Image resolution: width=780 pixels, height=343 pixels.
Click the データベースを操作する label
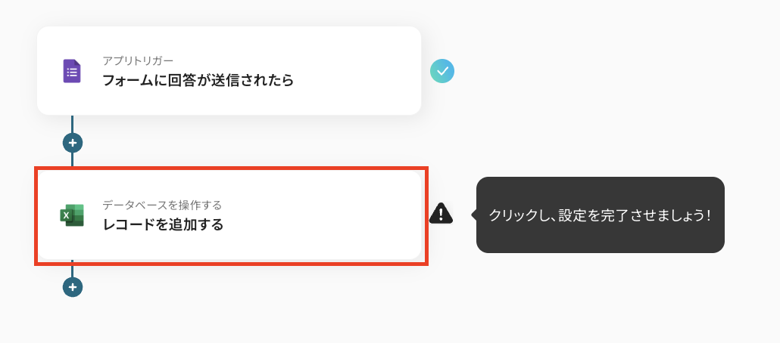(162, 205)
